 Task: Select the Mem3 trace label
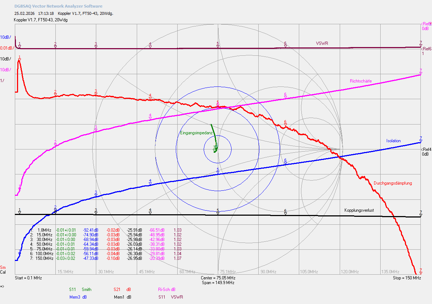(x=75, y=297)
